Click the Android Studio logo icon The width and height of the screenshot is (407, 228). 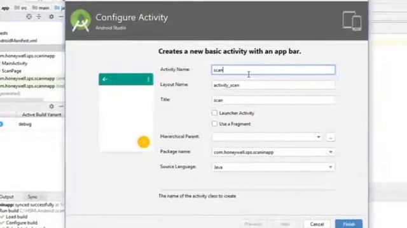[x=81, y=20]
